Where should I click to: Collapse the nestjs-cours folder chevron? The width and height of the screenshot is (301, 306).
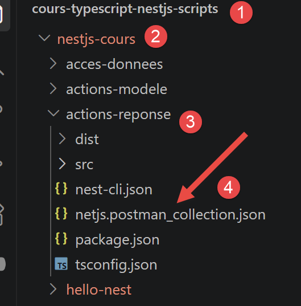(44, 38)
